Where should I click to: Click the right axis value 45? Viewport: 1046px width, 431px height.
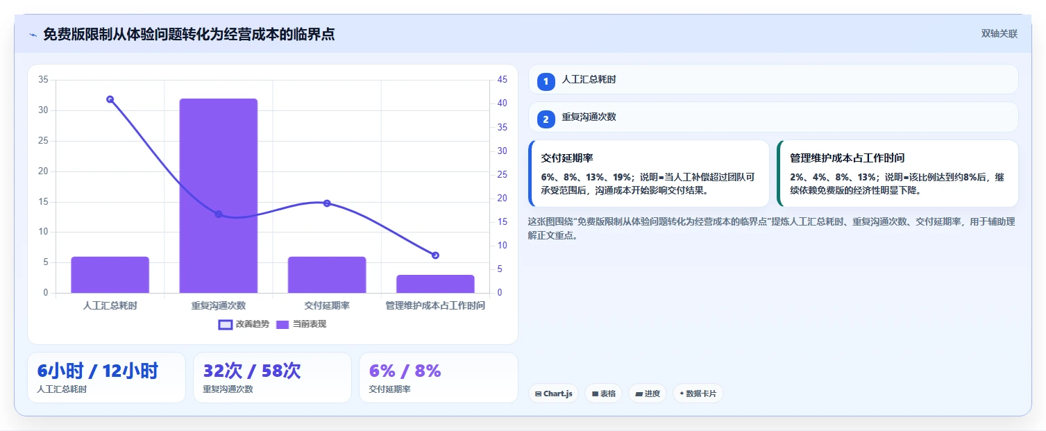coord(503,80)
